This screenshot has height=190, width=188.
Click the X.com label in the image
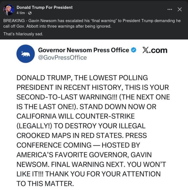click(x=155, y=50)
